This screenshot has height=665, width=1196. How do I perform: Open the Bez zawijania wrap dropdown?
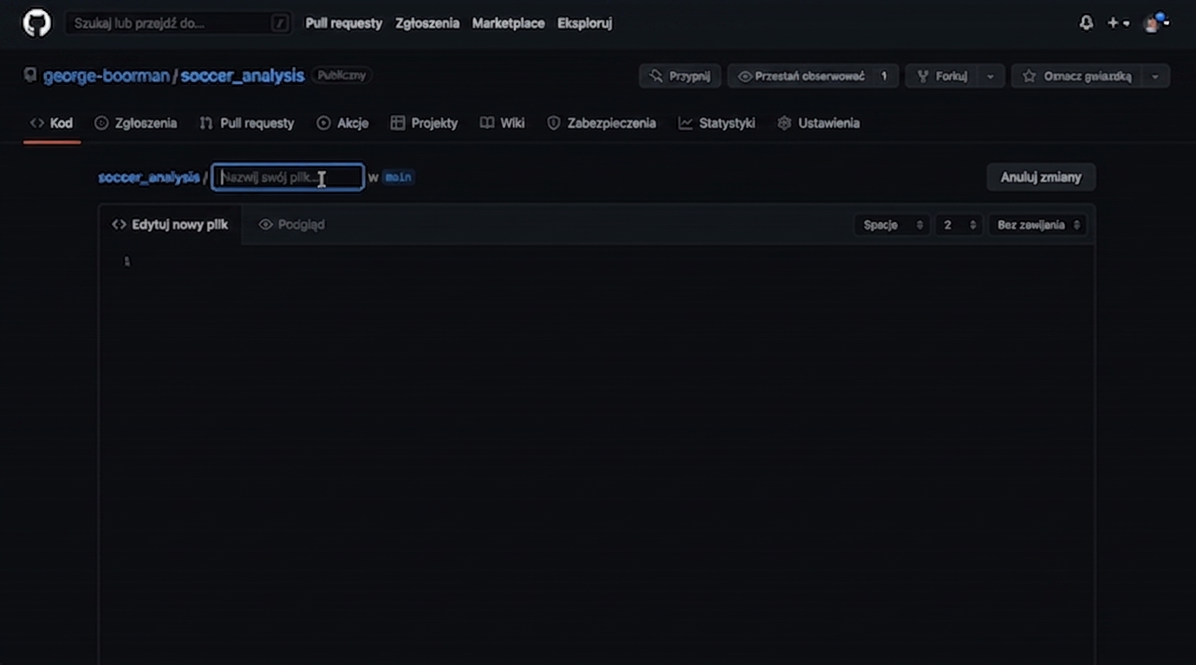(1037, 225)
